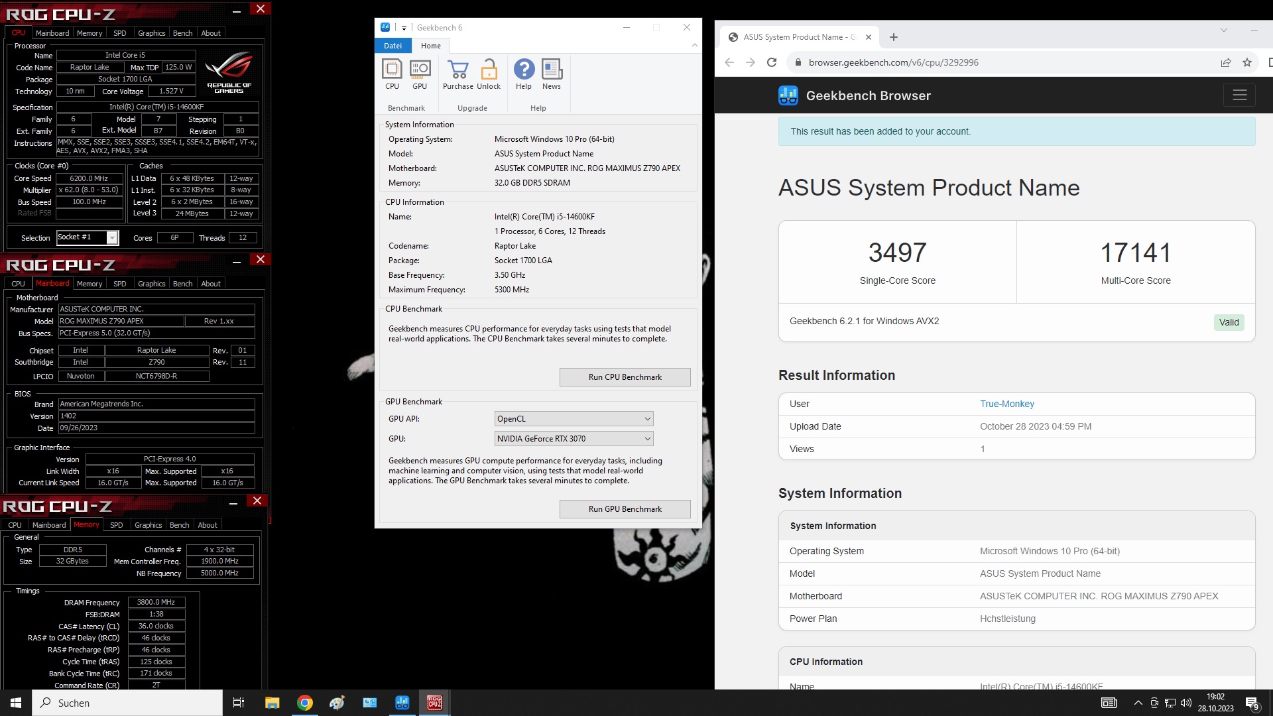
Task: Click the Geekbench Browser logo icon
Action: coord(788,95)
